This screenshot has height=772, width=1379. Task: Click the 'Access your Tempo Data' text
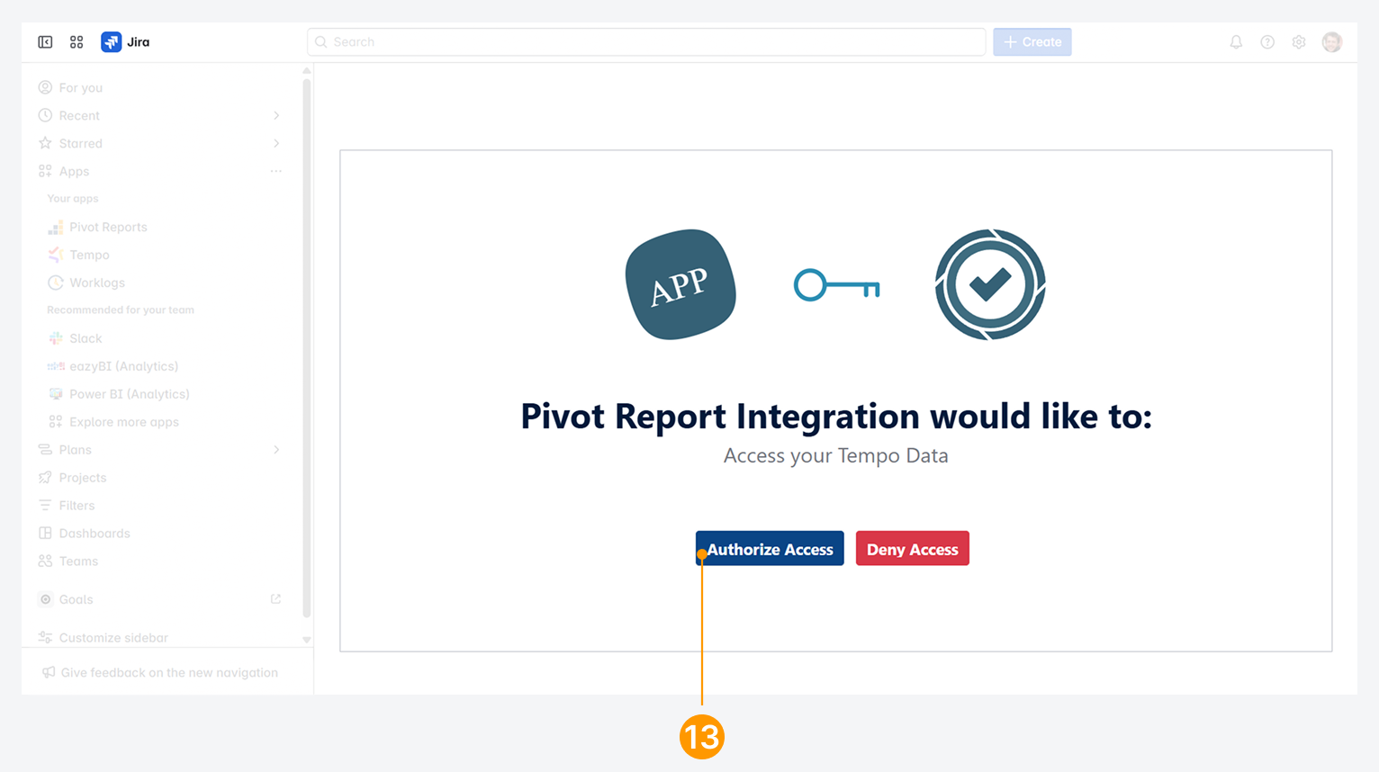[x=836, y=456]
